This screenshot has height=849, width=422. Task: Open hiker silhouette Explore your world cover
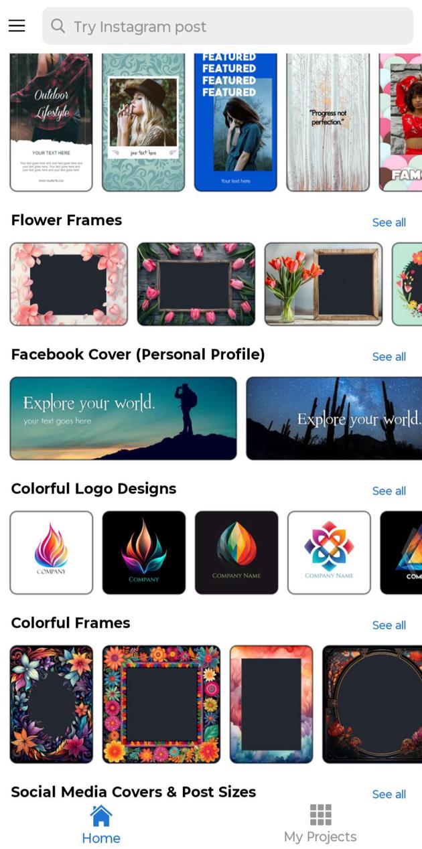point(123,418)
